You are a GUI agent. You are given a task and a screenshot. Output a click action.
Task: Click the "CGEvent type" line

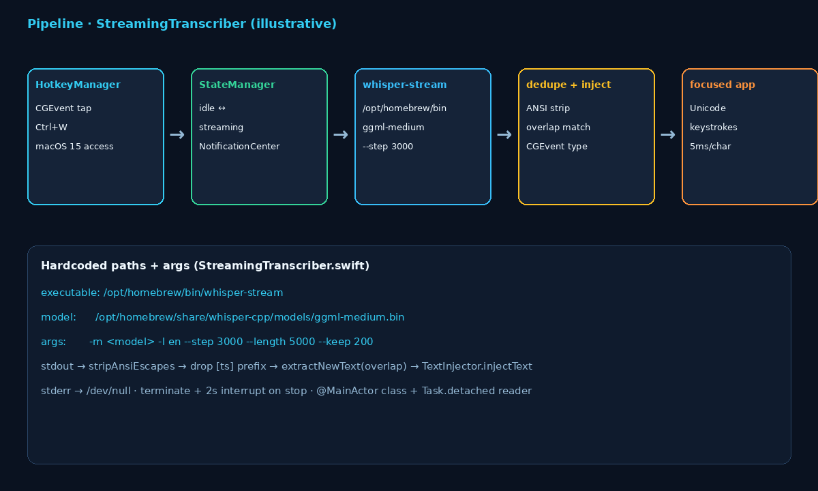557,146
